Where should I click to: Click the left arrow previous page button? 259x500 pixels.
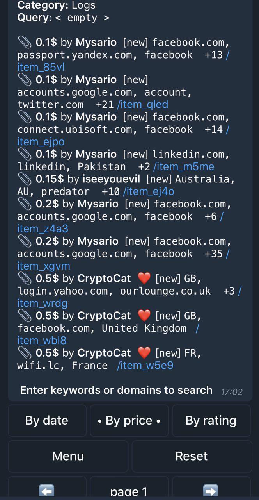47,489
